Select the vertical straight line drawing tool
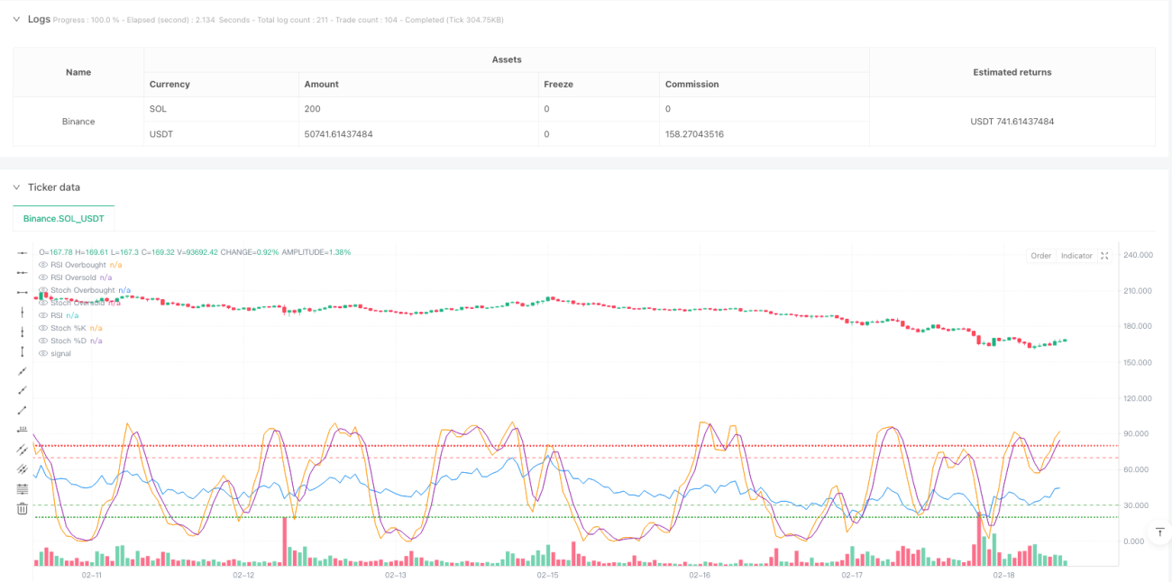The width and height of the screenshot is (1172, 582). (23, 312)
